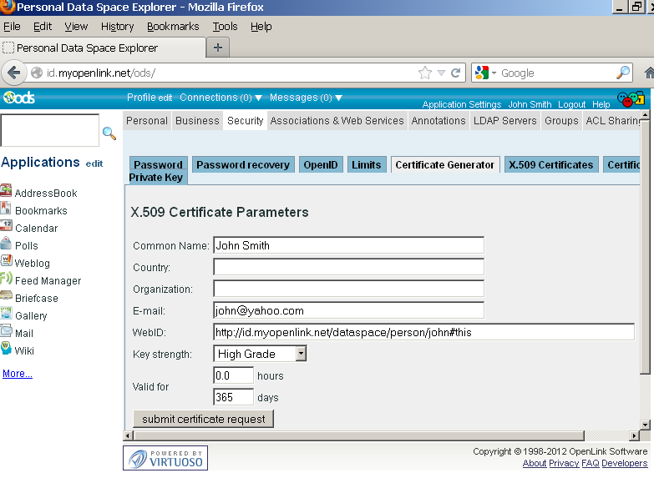
Task: Click the Common Name input field
Action: (348, 245)
